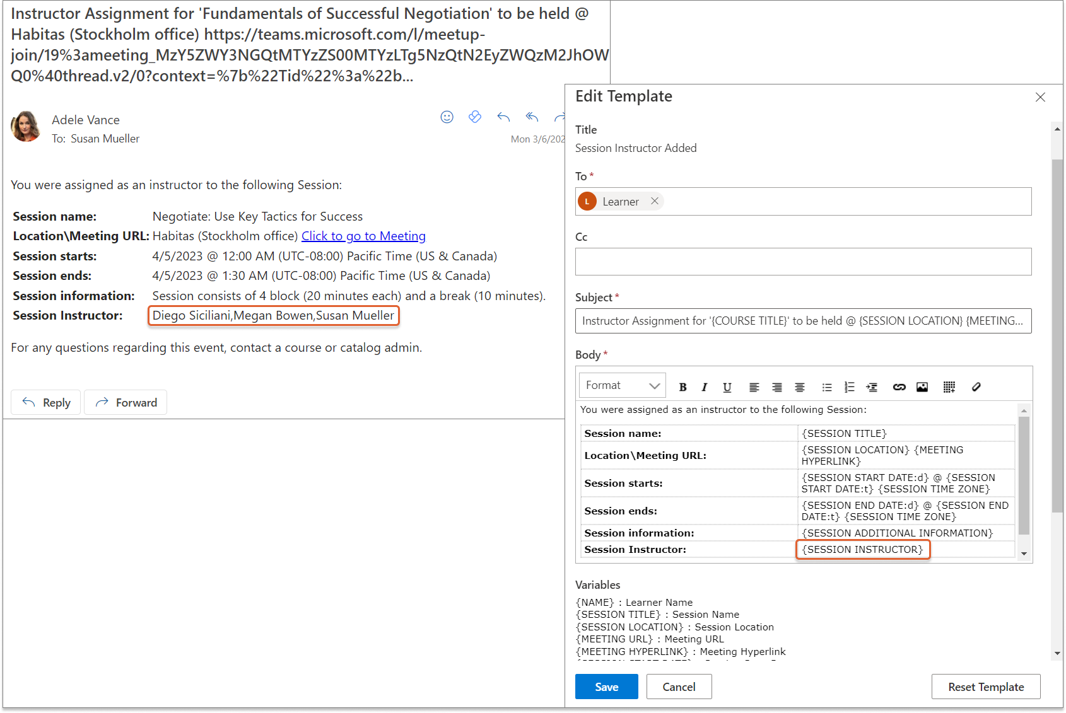Click the {NAME} : Learner Name variable
Viewport: 1066px width, 713px height.
point(634,603)
